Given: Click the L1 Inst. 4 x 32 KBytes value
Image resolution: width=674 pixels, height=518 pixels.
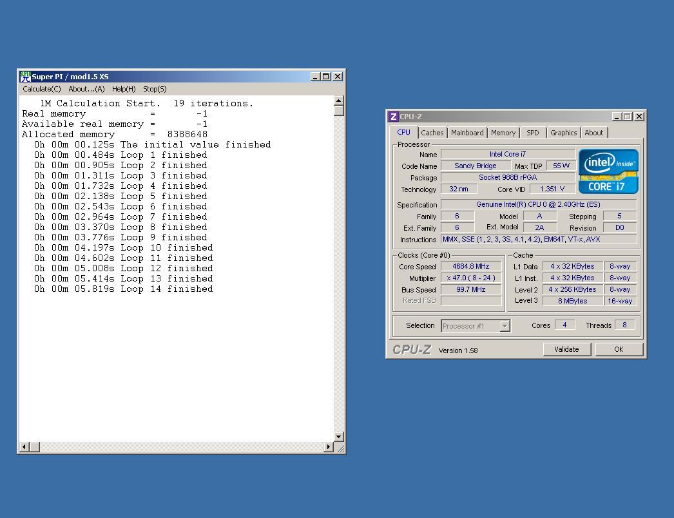Looking at the screenshot, I should click(x=572, y=278).
